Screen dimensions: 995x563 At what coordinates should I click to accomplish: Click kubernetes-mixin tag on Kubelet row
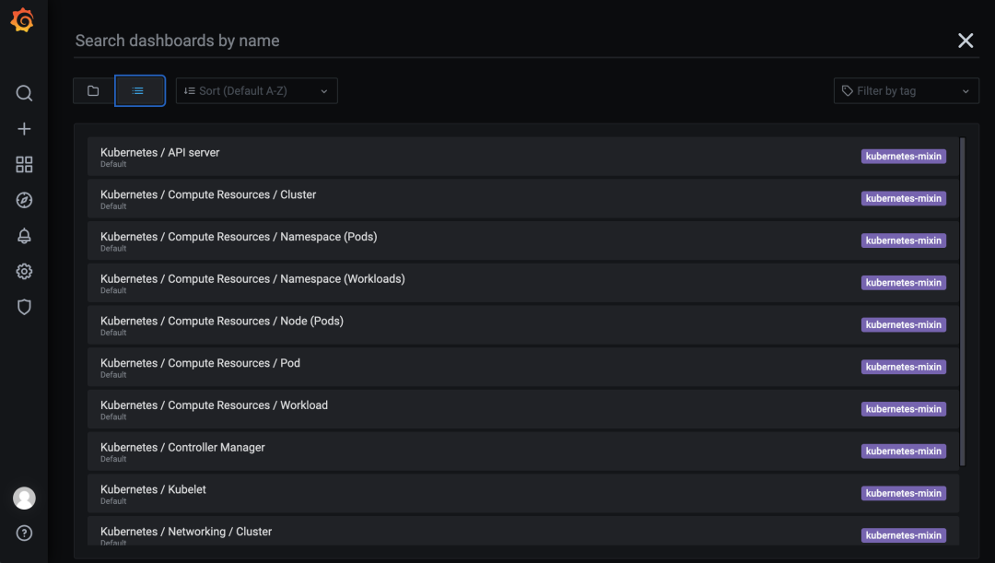point(904,493)
